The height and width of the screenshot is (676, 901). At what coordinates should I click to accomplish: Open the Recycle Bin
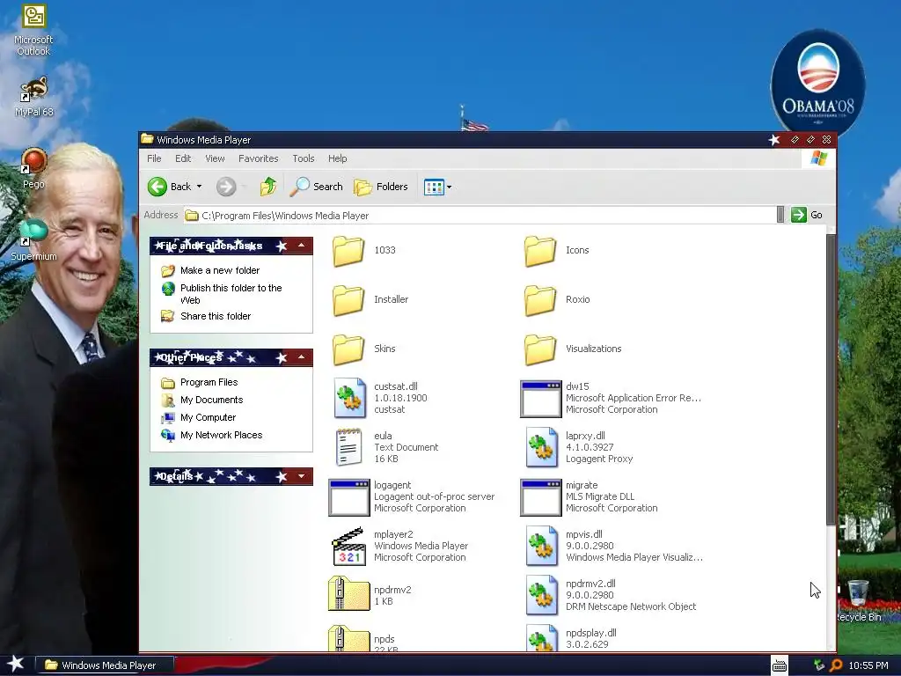tap(859, 600)
